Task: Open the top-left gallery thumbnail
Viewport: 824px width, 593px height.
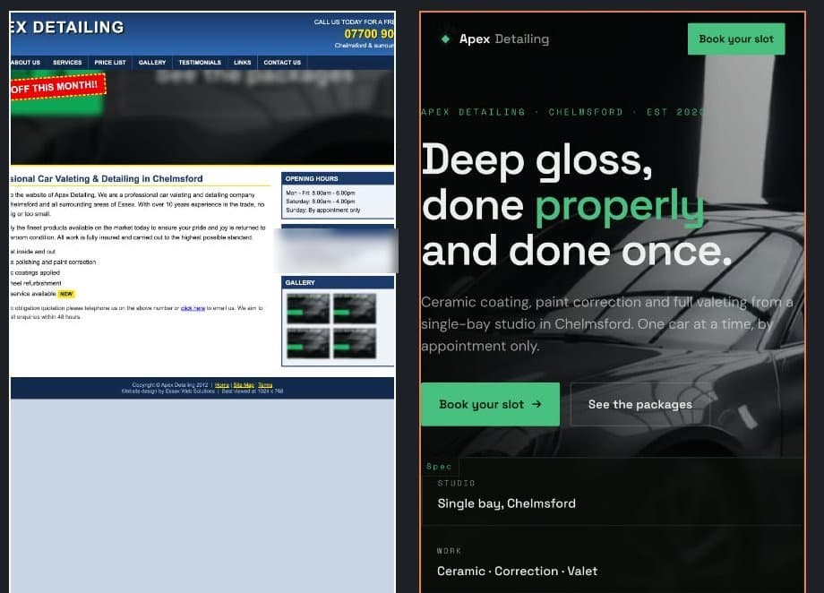Action: (308, 308)
